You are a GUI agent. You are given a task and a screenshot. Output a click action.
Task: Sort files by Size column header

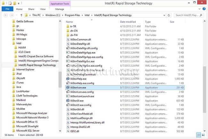point(172,22)
